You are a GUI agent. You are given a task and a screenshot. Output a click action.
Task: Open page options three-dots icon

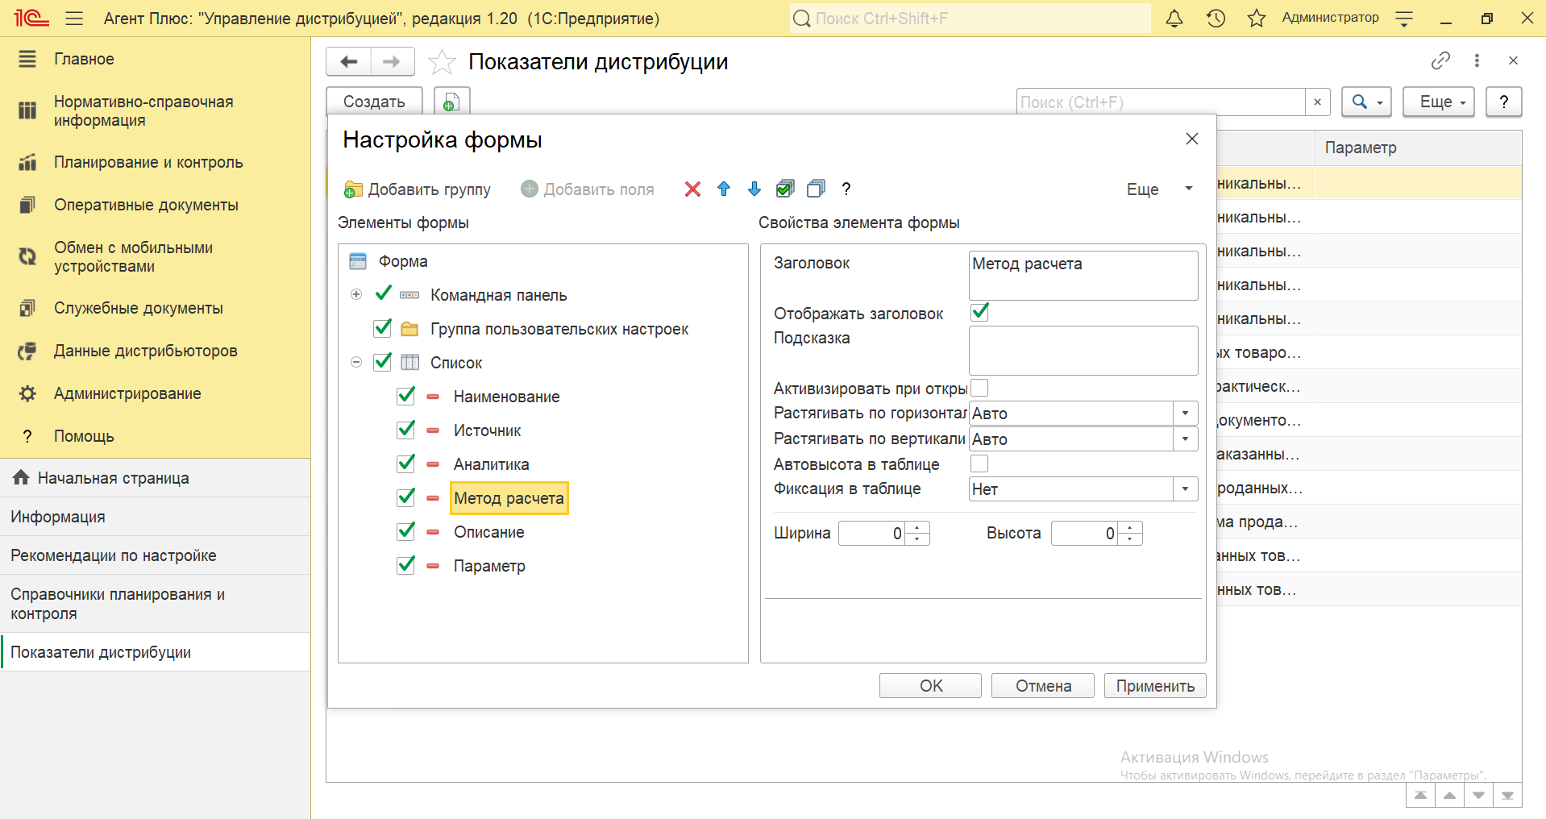tap(1477, 60)
